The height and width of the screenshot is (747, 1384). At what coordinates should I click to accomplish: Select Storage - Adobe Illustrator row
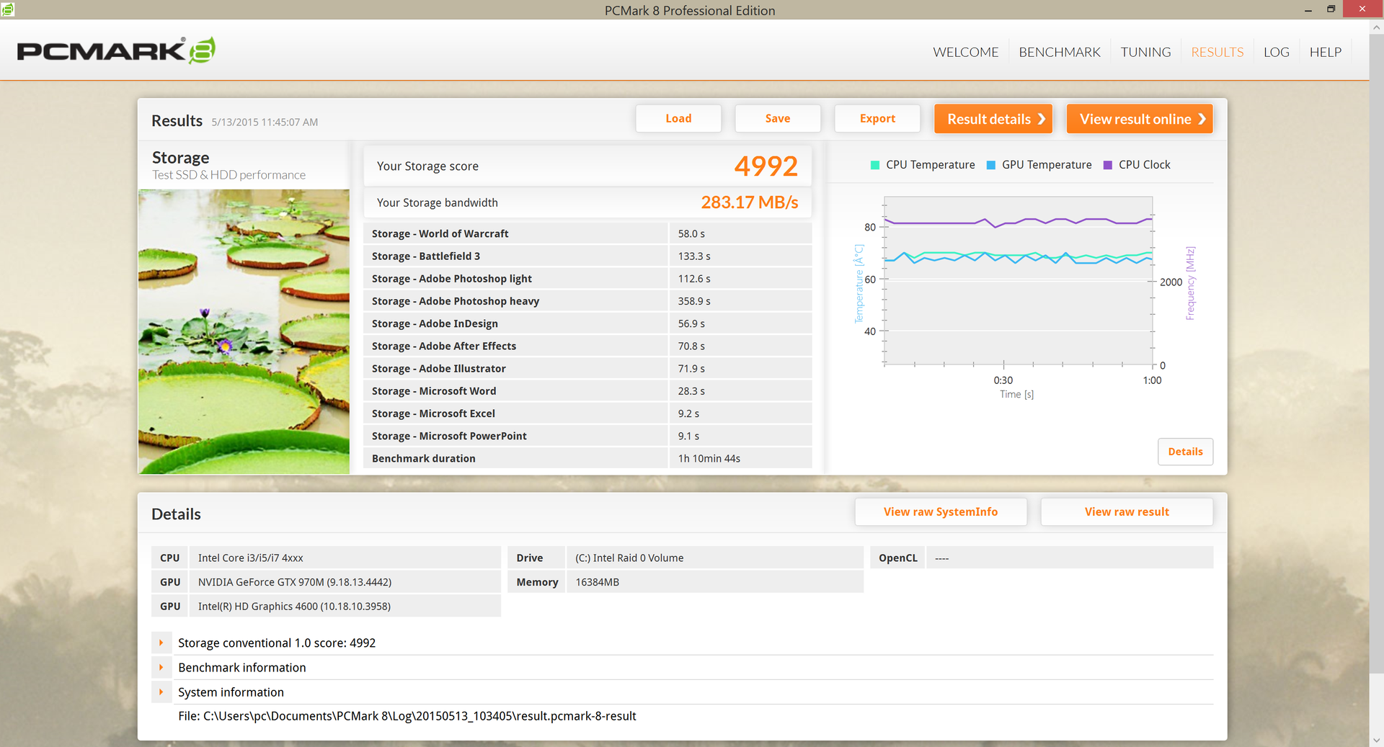coord(587,368)
